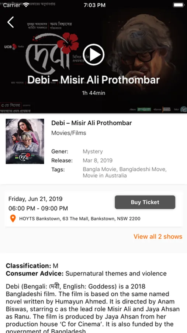Tap the release date Mar 8, 2019

pos(98,160)
